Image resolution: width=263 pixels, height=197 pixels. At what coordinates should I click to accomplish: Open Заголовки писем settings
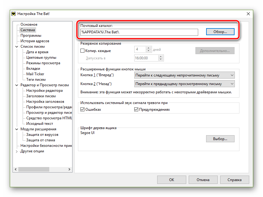[x=41, y=96]
